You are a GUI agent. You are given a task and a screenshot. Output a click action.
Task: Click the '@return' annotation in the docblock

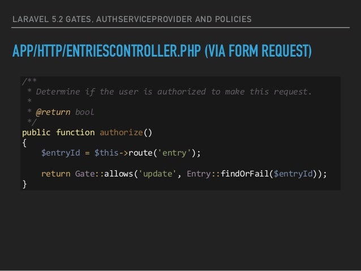[x=53, y=113]
